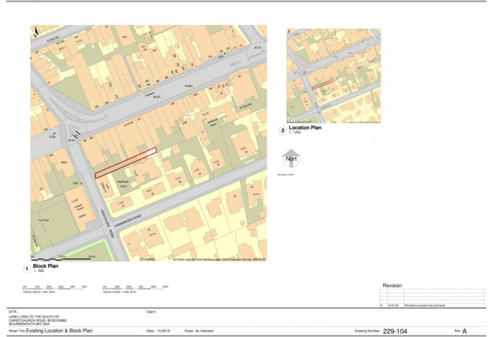
Task: Click the 'Location Plan' view title
Action: 305,128
